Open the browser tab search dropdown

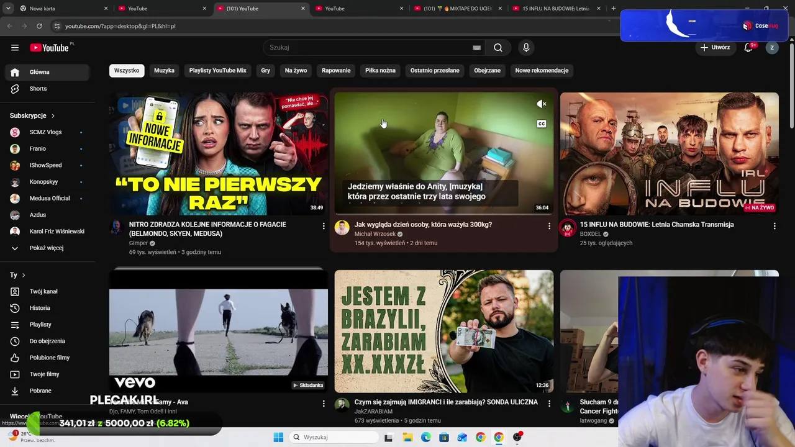tap(8, 9)
